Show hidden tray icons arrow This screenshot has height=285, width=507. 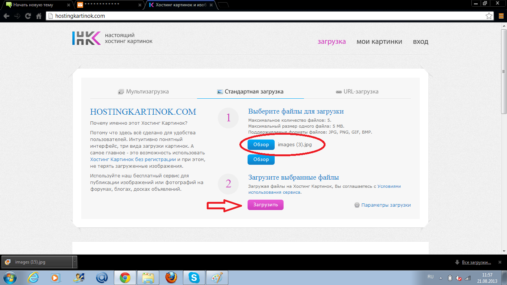[x=441, y=278]
